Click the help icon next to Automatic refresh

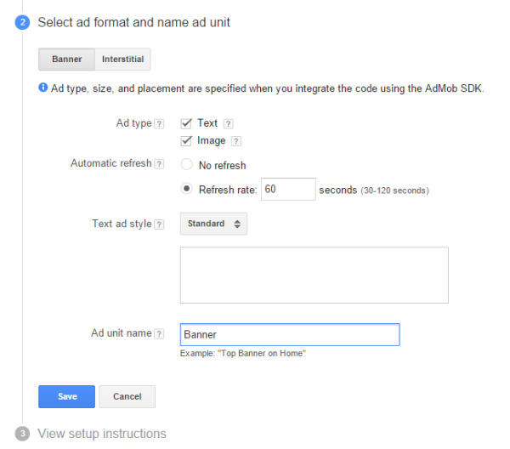coord(159,163)
